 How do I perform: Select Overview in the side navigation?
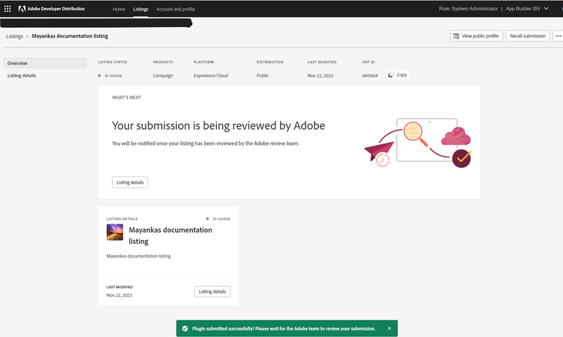pos(45,63)
